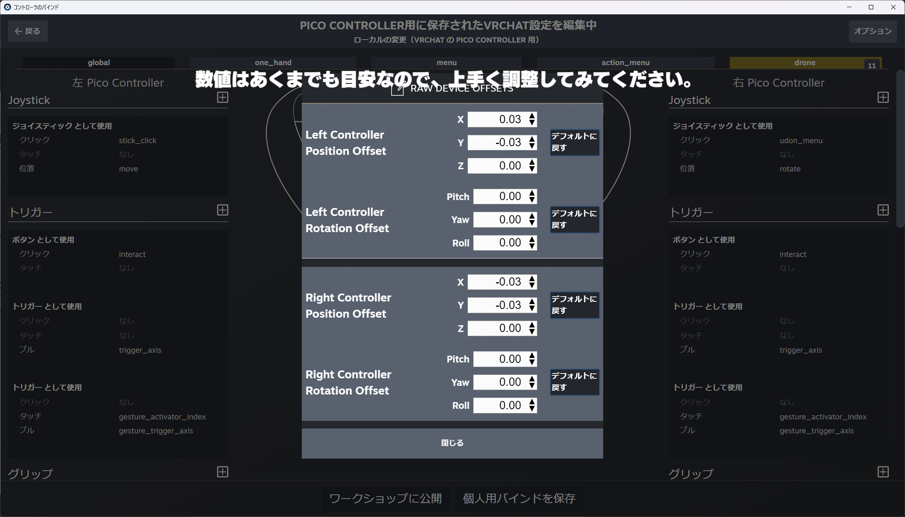Screen dimensions: 905x517
Task: Close the offsets dialog with 閉じる
Action: [x=452, y=443]
